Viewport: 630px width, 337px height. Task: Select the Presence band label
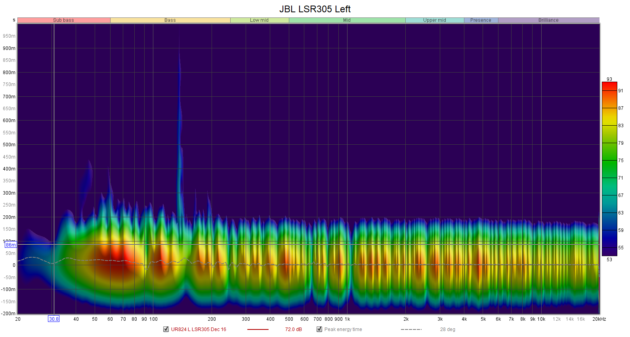[x=481, y=20]
